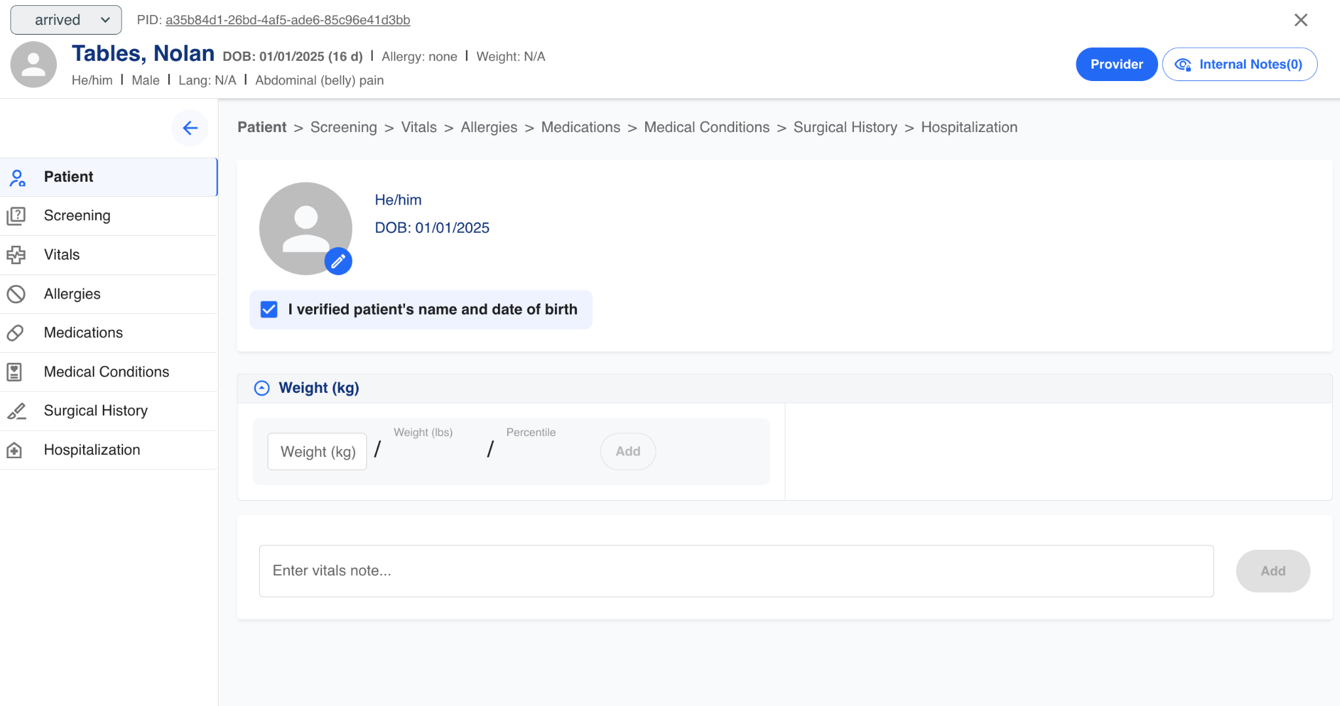Close the patient panel with X
The width and height of the screenshot is (1340, 706).
point(1301,20)
